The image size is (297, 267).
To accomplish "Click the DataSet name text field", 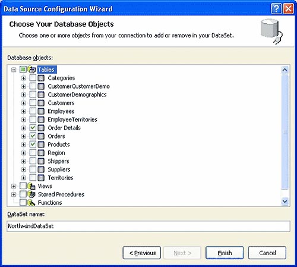I will pos(148,226).
